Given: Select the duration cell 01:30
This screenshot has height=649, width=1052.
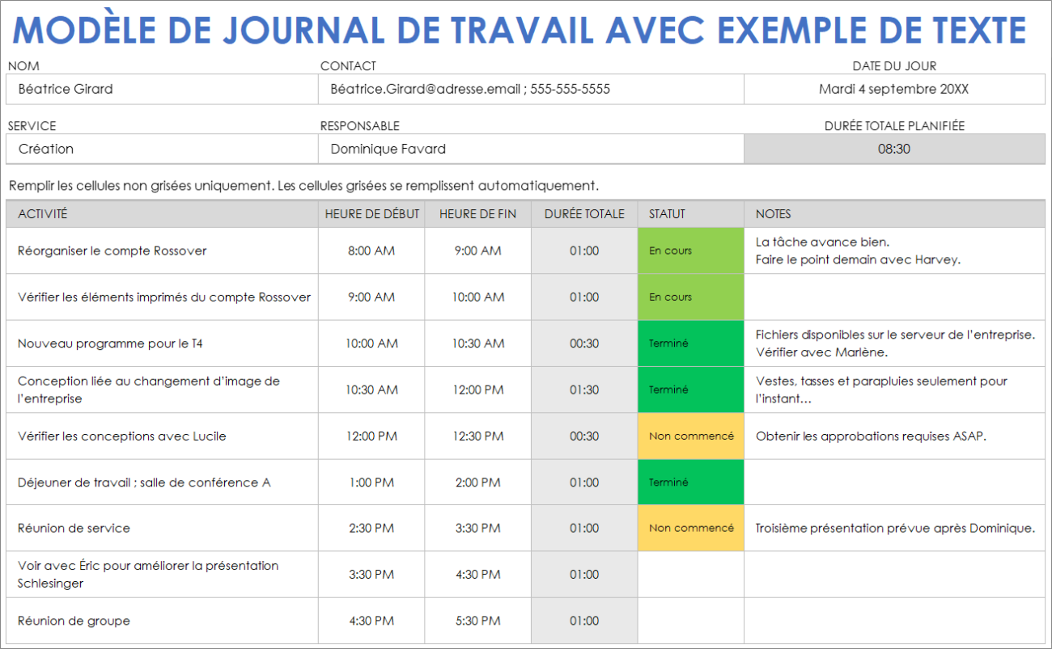Looking at the screenshot, I should coord(583,389).
